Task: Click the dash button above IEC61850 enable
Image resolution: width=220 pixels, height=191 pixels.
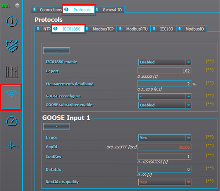Action: pos(57,51)
